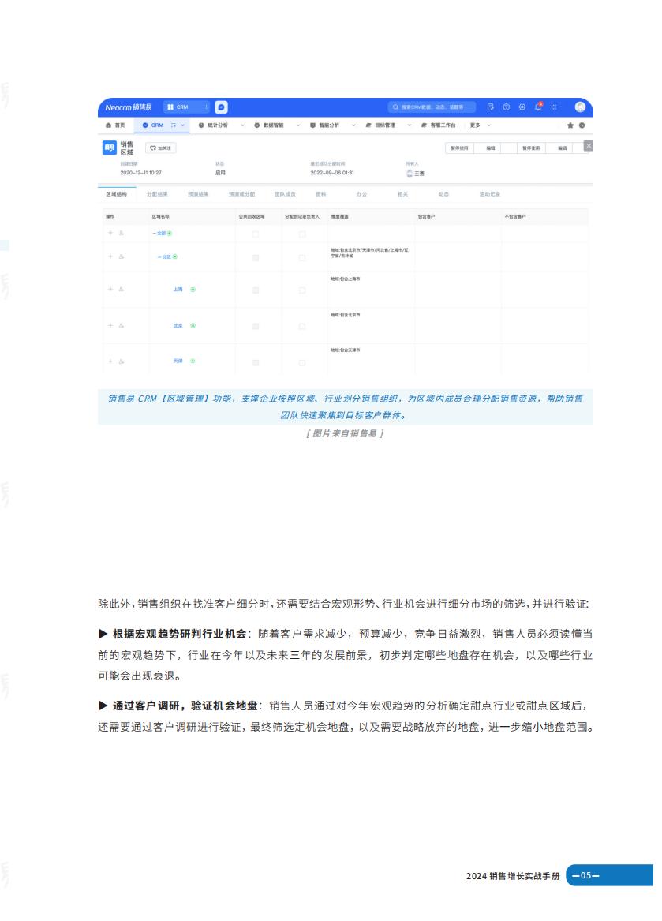Open owner 王善 profile link
The width and height of the screenshot is (662, 921).
415,174
